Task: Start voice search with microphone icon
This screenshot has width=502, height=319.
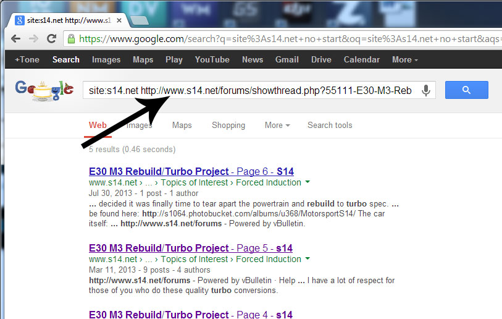Action: (426, 90)
